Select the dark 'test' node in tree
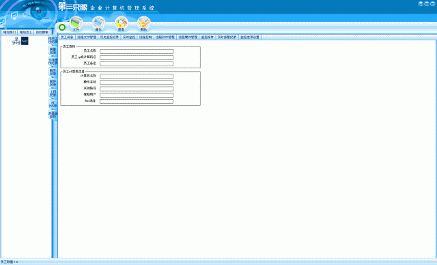437x265 pixels. [x=25, y=41]
